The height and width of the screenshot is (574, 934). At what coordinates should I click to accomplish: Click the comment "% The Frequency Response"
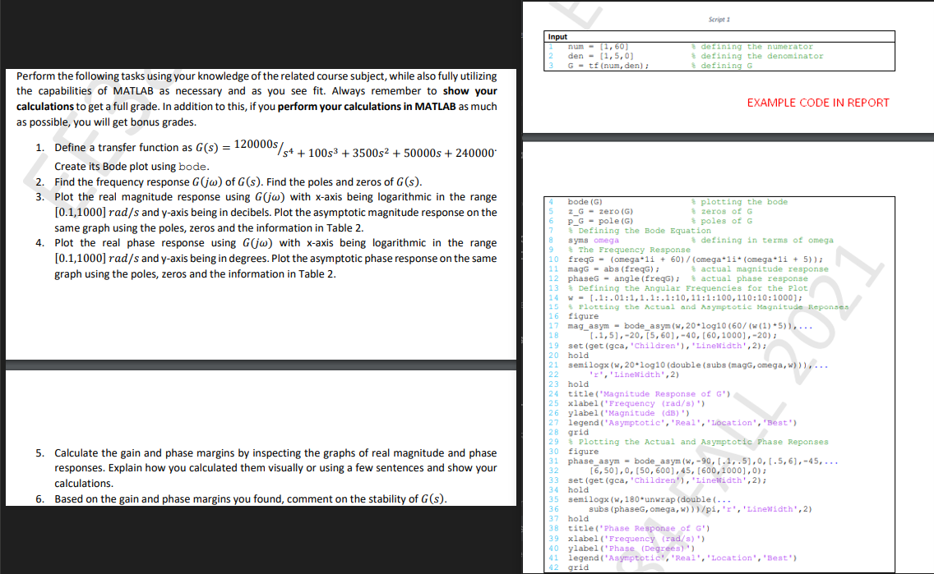pos(629,250)
